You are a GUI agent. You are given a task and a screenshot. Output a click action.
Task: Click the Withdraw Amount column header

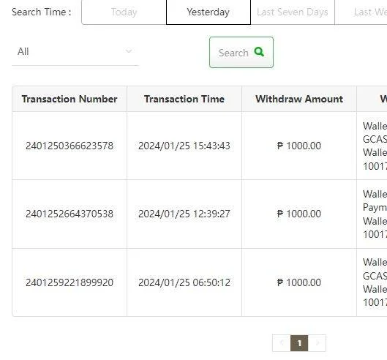pyautogui.click(x=299, y=99)
